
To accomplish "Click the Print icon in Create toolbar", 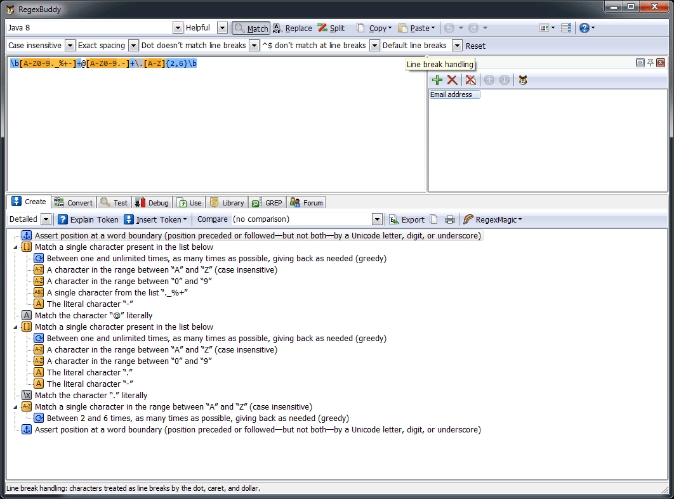I will pos(449,219).
